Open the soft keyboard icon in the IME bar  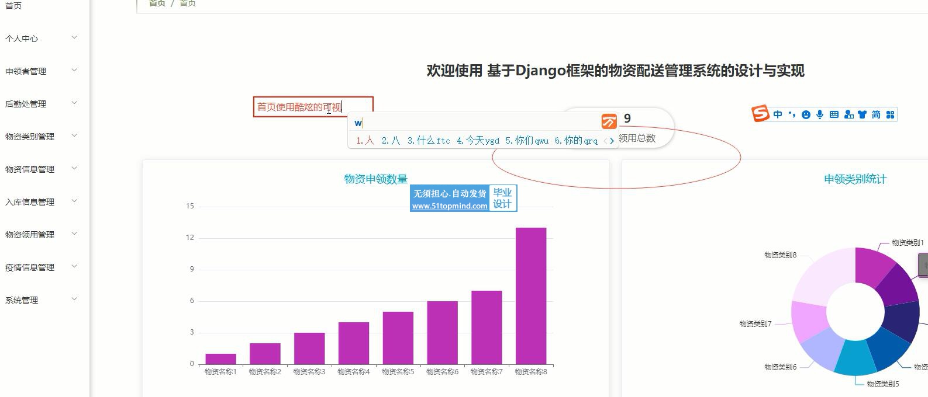[x=834, y=114]
